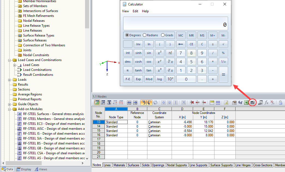The width and height of the screenshot is (285, 172).
Task: Undo last table change with yellow arrow icon
Action: pos(144,102)
